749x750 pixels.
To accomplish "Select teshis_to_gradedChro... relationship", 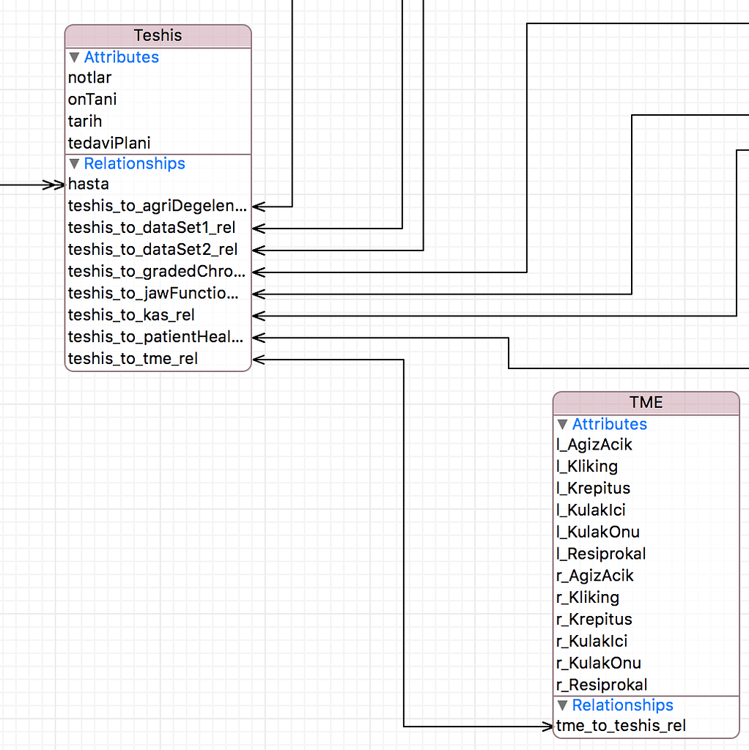I will pos(158,272).
